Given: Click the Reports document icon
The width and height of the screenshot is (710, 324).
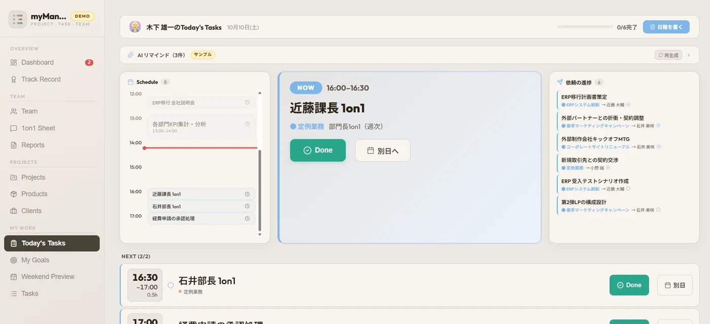Looking at the screenshot, I should pyautogui.click(x=14, y=145).
